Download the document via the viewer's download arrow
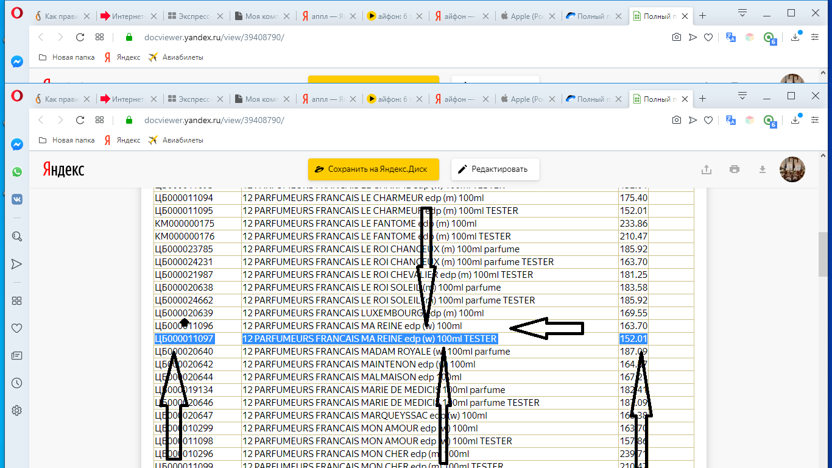Viewport: 832px width, 468px height. pyautogui.click(x=762, y=169)
